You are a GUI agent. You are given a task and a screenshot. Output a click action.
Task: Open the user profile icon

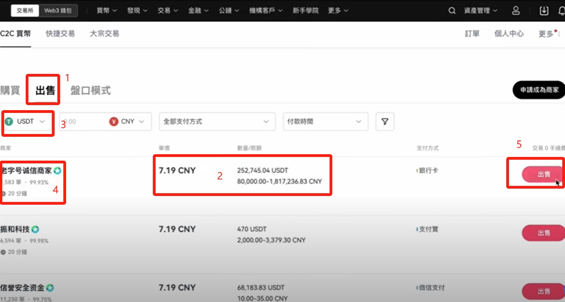(x=516, y=11)
